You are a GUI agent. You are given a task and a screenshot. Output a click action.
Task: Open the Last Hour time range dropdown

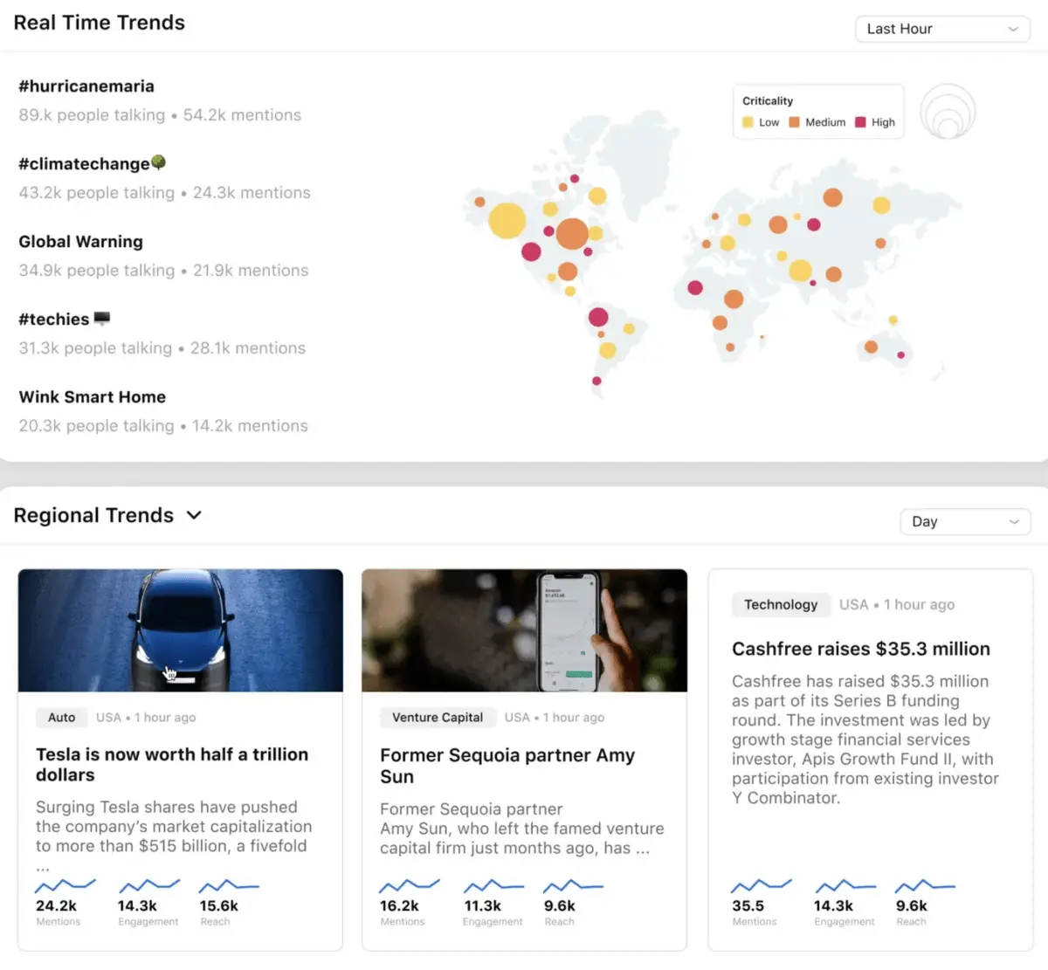942,28
